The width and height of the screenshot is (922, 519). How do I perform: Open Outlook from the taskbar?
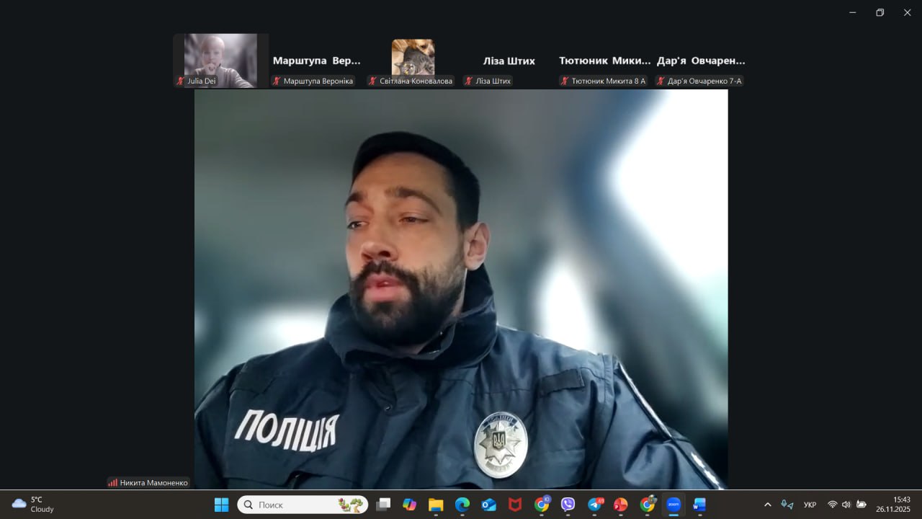coord(489,505)
